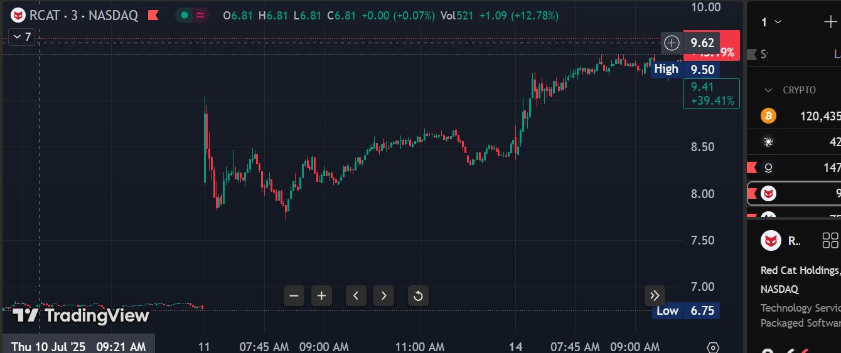841x353 pixels.
Task: Click the red flag beside the 147 row
Action: pos(752,167)
